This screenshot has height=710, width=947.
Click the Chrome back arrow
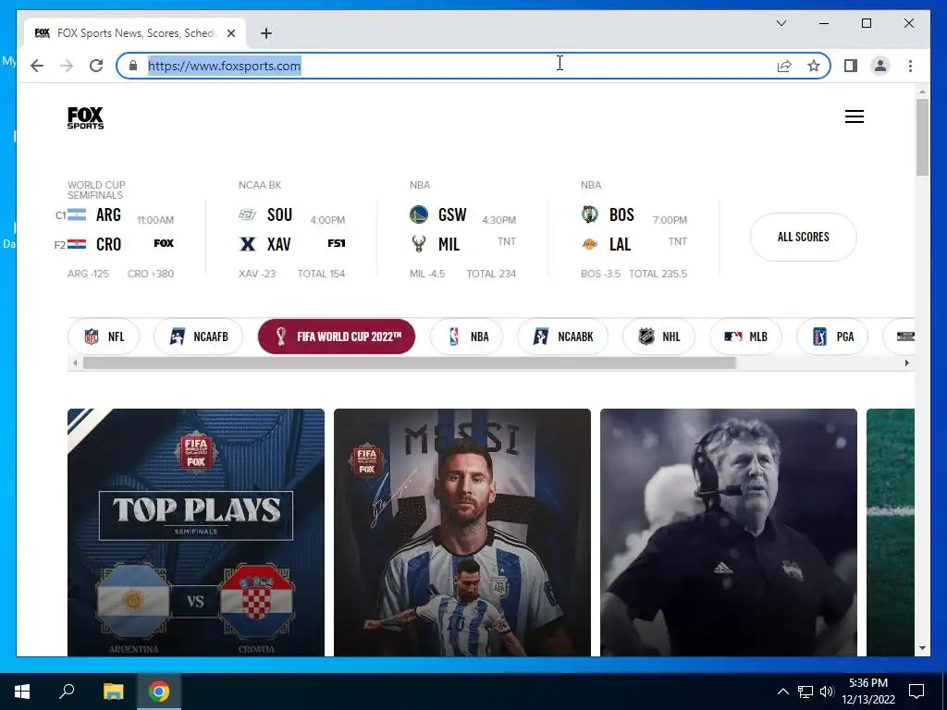37,66
